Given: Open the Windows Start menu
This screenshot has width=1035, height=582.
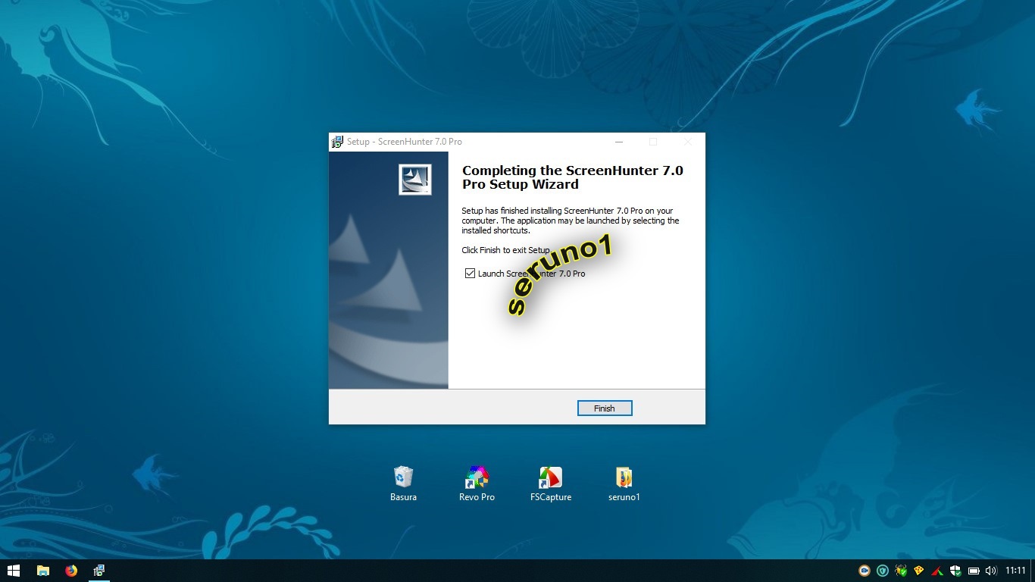Looking at the screenshot, I should 14,571.
